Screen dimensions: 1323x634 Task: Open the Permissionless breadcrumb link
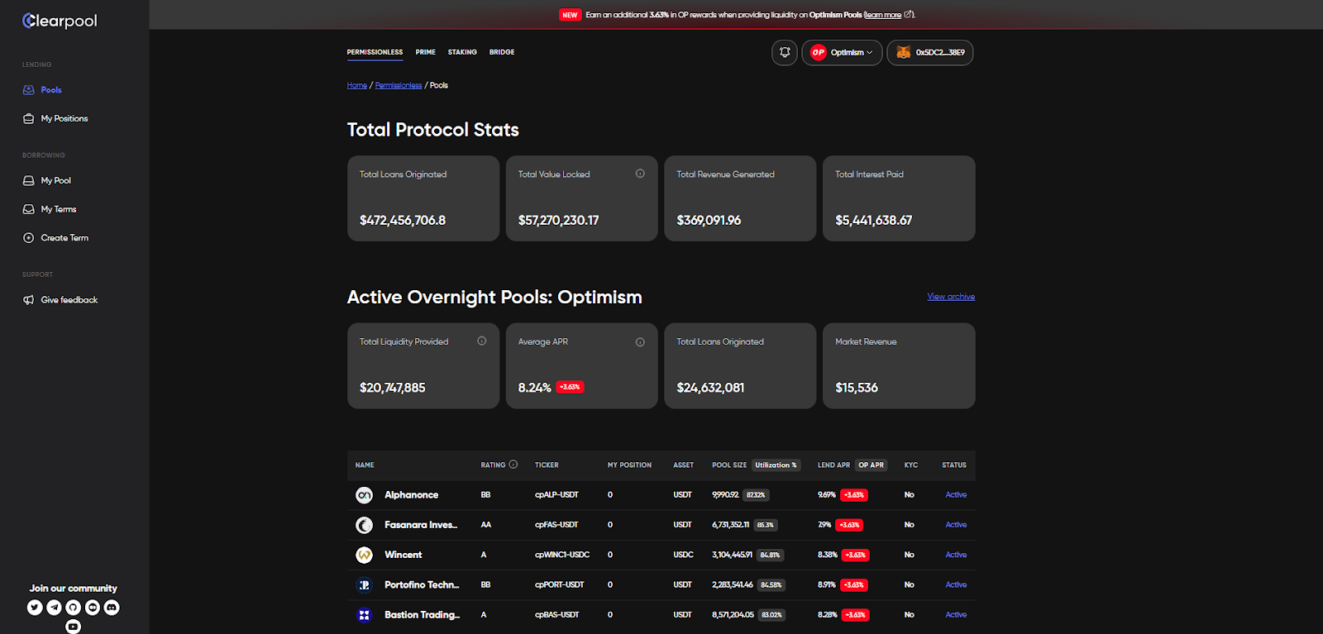(399, 85)
